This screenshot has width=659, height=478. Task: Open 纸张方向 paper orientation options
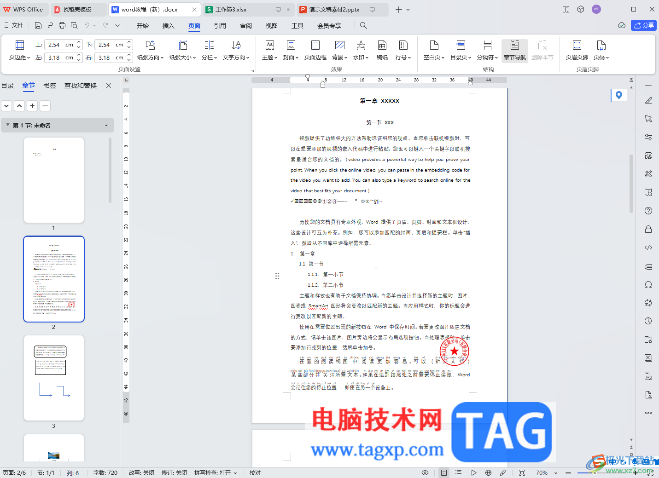(150, 50)
